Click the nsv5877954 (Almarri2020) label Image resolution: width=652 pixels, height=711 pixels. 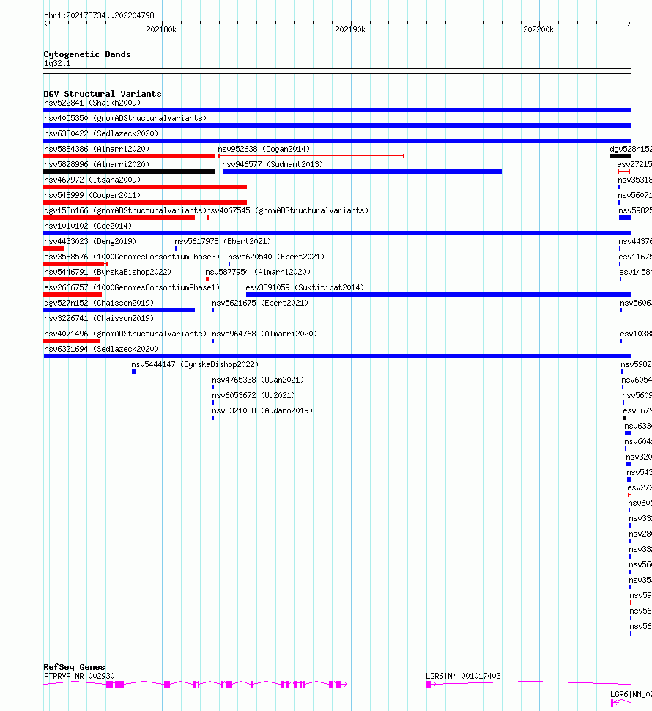pyautogui.click(x=258, y=273)
